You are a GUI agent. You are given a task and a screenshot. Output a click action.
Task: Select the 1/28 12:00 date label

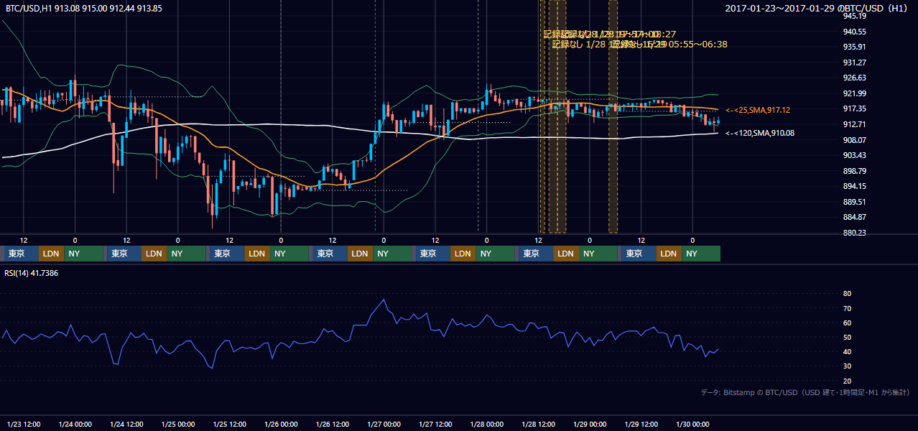[x=539, y=423]
